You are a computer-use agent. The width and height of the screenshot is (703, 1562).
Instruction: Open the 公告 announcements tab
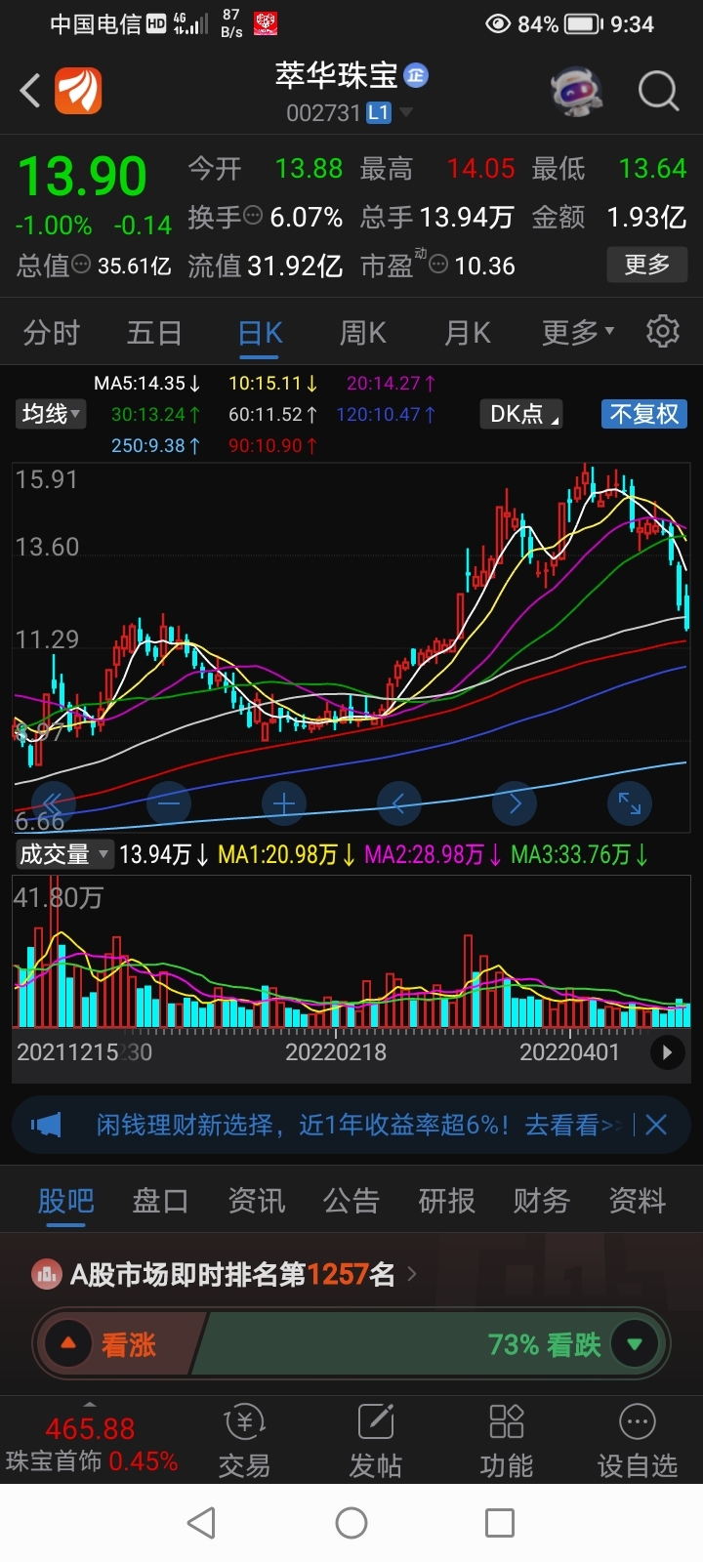351,1200
